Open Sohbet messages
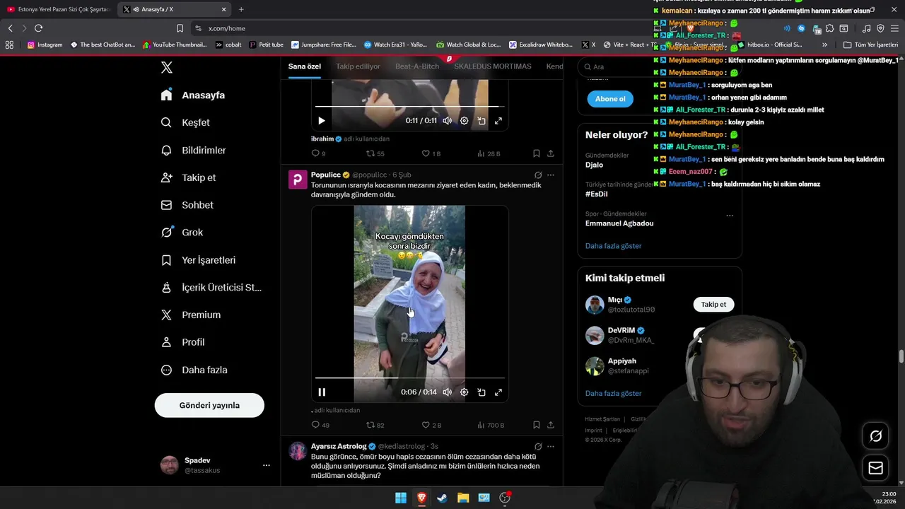 pos(187,205)
